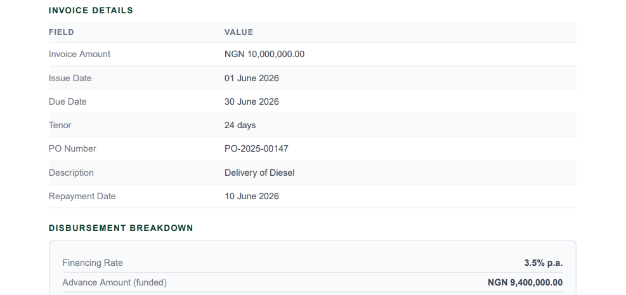The height and width of the screenshot is (295, 626).
Task: Select the value NGN 9,400,000.00
Action: (x=525, y=282)
